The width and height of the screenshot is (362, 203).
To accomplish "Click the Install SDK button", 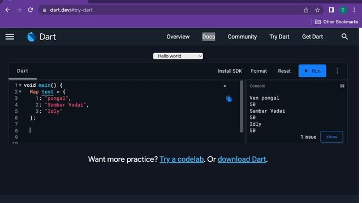I will coord(230,71).
